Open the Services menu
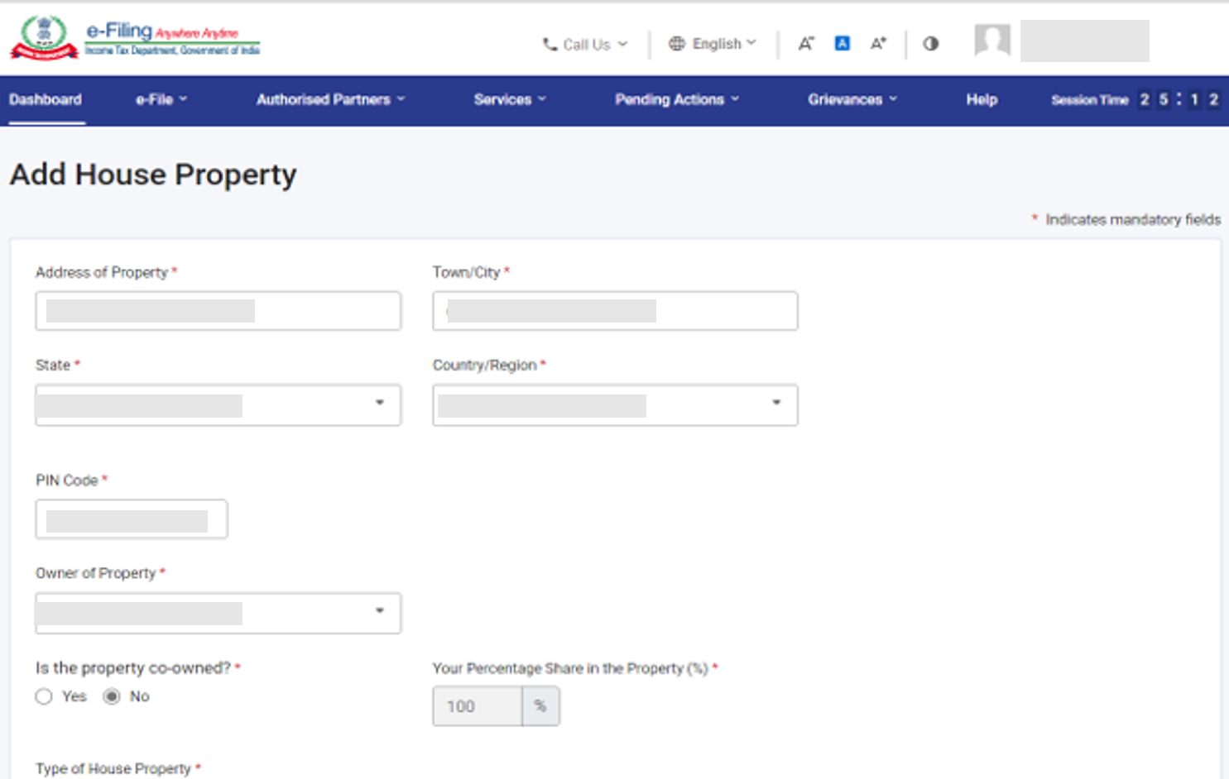The width and height of the screenshot is (1229, 779). click(x=508, y=99)
